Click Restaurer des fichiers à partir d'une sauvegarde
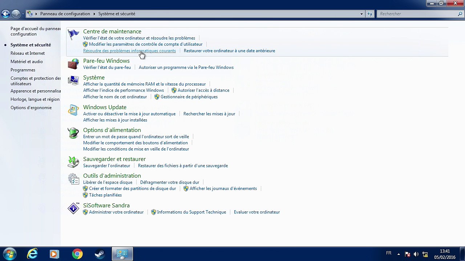Viewport: 465px width, 261px height. [183, 166]
